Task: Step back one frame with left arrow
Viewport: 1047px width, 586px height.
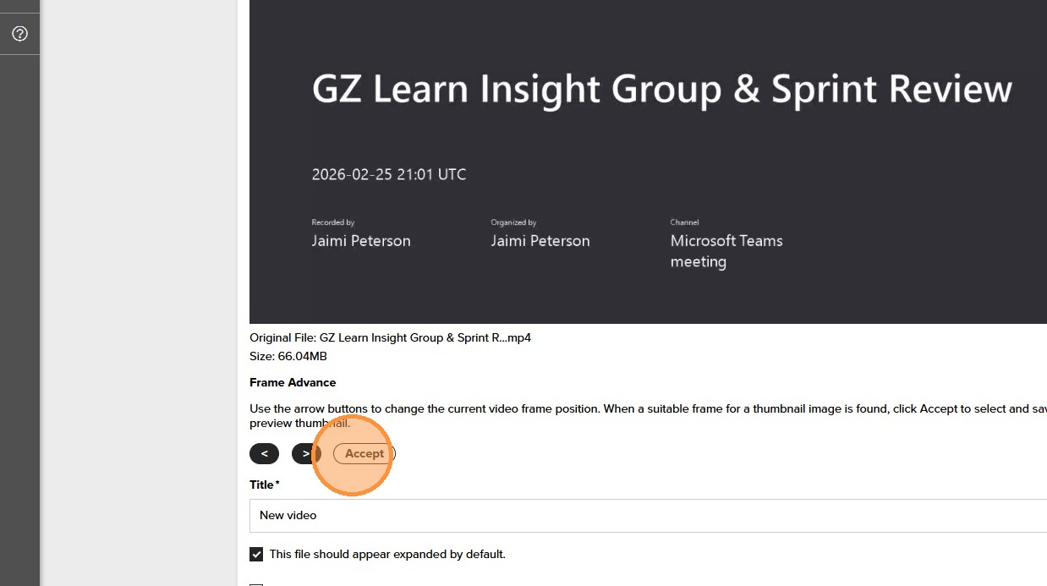Action: click(x=264, y=454)
